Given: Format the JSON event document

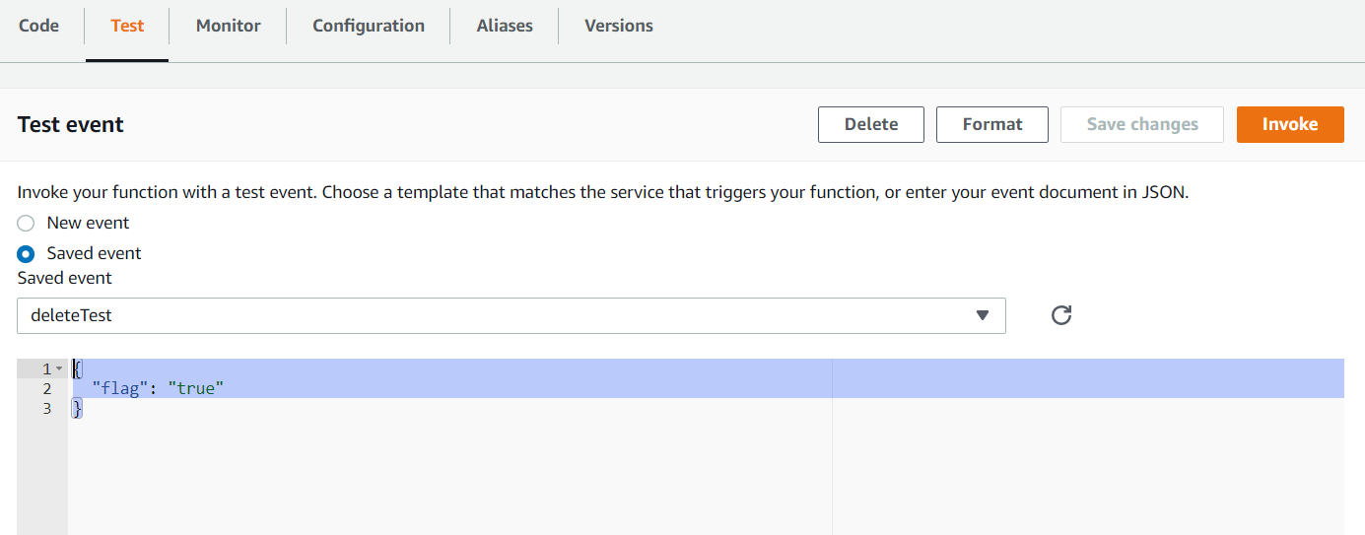Looking at the screenshot, I should (x=992, y=124).
